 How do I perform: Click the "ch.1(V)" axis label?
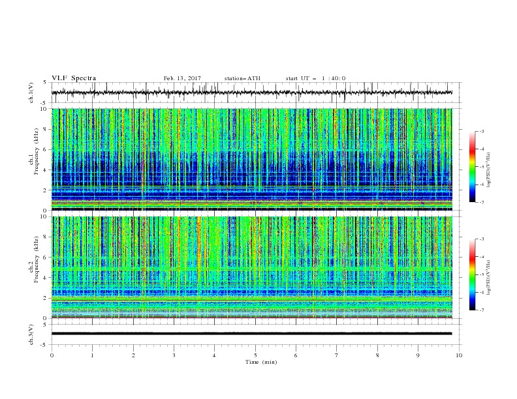[31, 93]
